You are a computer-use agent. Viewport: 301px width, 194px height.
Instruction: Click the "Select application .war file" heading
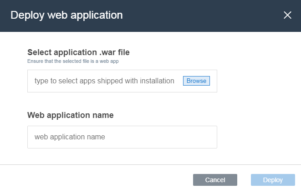click(x=78, y=52)
